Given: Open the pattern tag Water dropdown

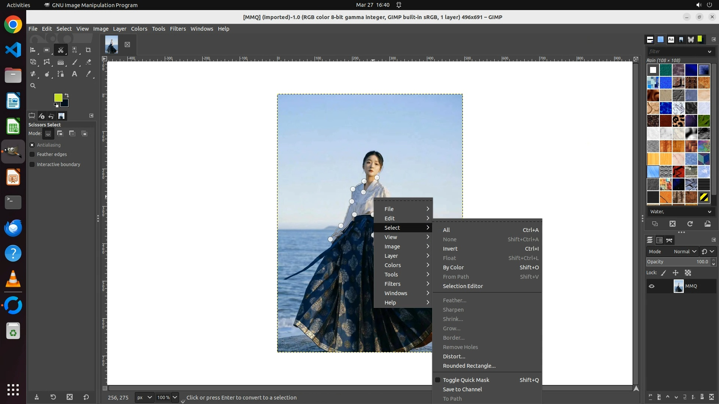Looking at the screenshot, I should pos(680,212).
